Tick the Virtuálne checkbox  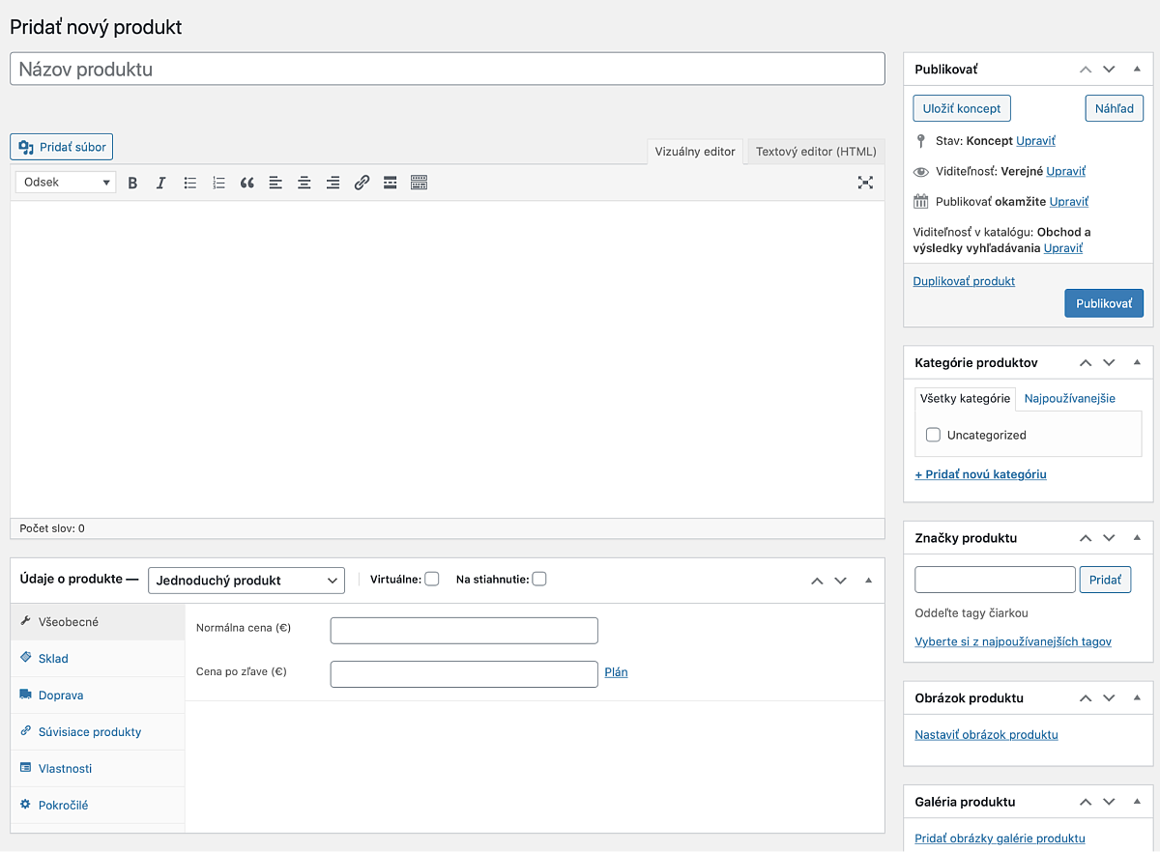click(x=432, y=580)
